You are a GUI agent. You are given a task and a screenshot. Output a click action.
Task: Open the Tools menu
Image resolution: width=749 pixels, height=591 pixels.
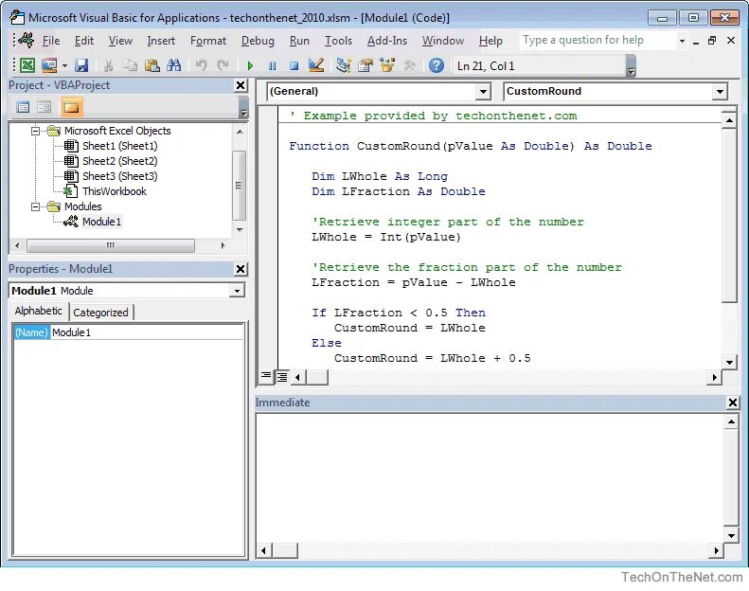pos(338,41)
